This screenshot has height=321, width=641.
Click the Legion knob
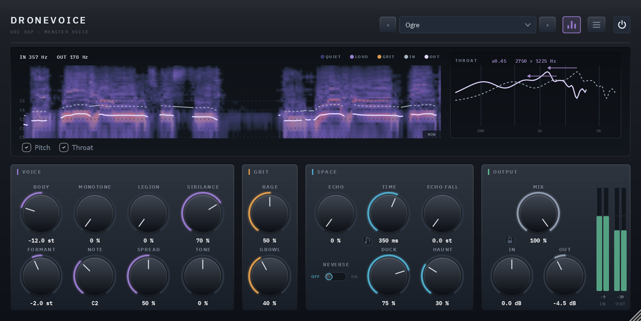[x=148, y=213]
